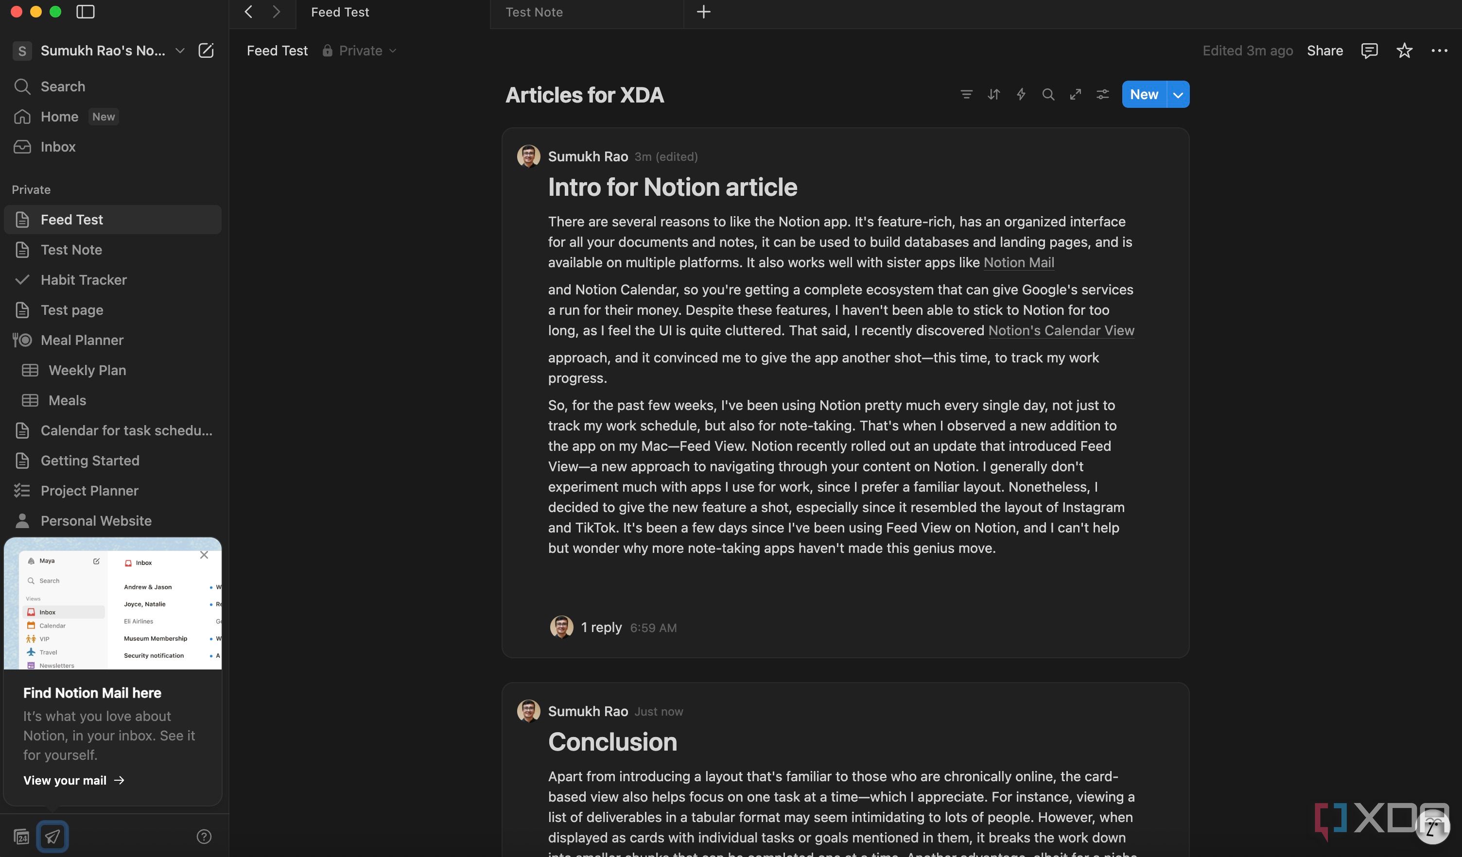Expand the database to full page
Screen dimensions: 1462x857
point(1075,94)
